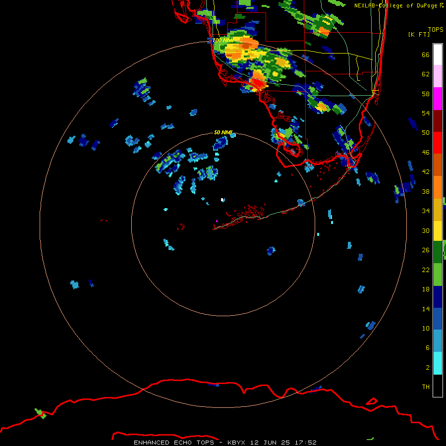The image size is (446, 446).
Task: Click the 18 legend value
Action: coord(426,289)
